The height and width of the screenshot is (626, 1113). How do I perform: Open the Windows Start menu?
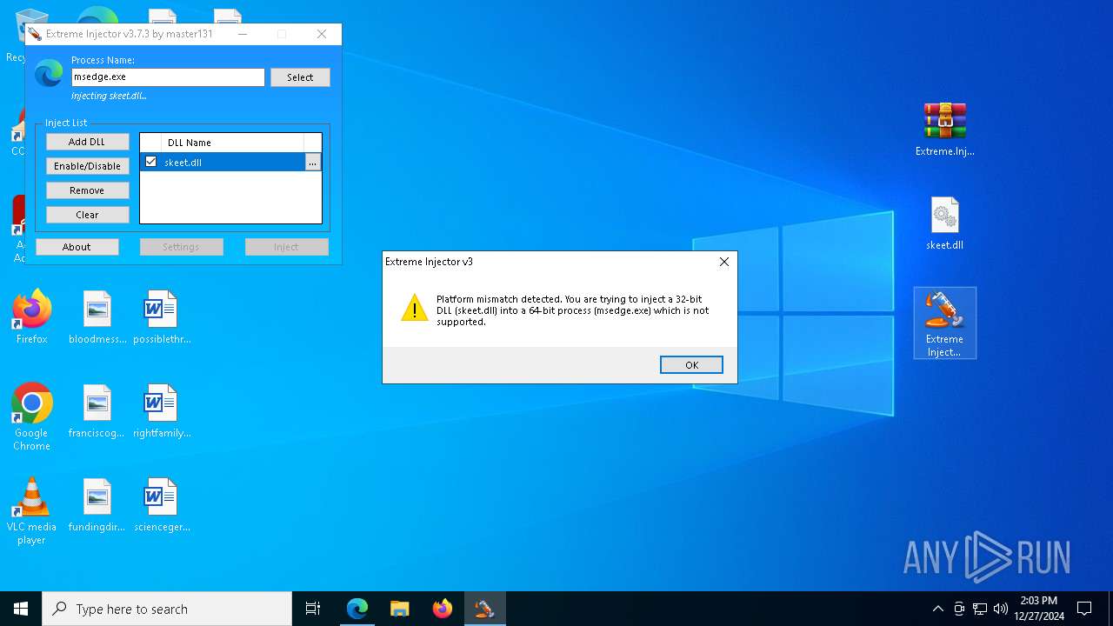pos(21,609)
